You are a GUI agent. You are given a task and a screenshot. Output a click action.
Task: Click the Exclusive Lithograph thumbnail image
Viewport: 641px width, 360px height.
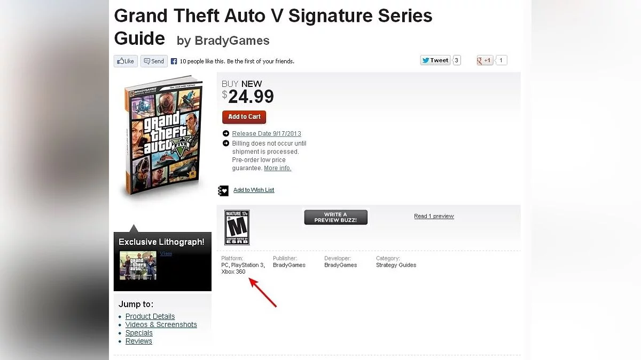pyautogui.click(x=138, y=266)
